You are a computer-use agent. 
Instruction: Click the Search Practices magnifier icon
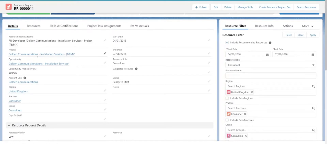313,108
